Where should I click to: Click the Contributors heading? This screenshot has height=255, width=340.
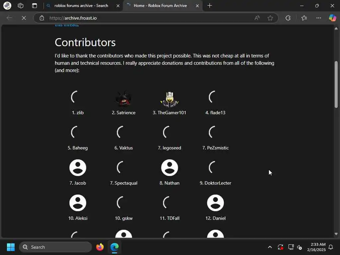click(x=85, y=42)
